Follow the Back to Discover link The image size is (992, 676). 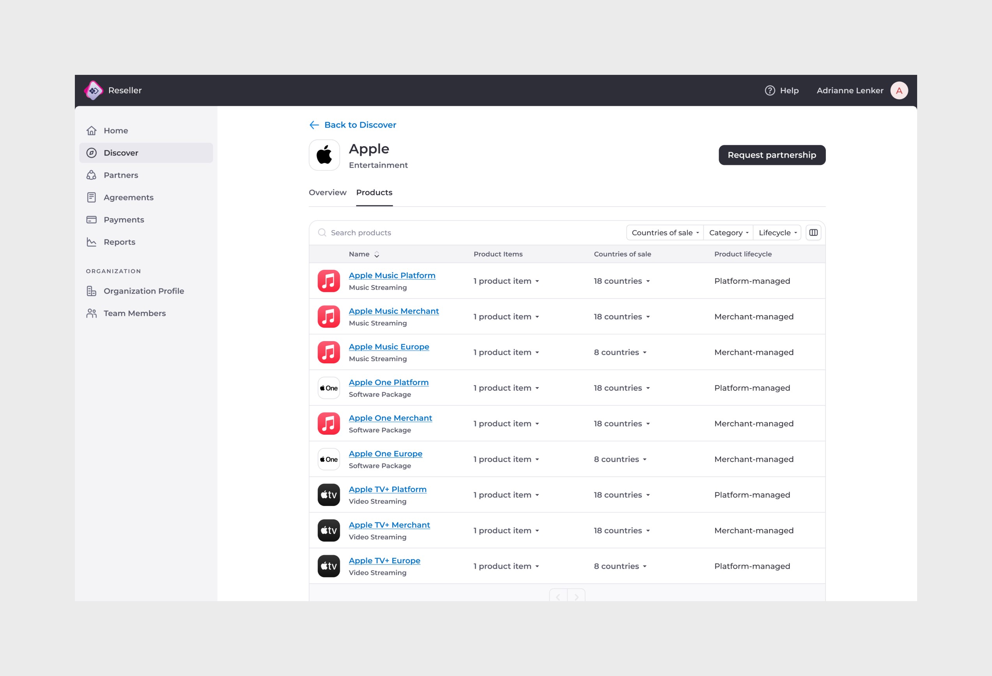point(360,125)
